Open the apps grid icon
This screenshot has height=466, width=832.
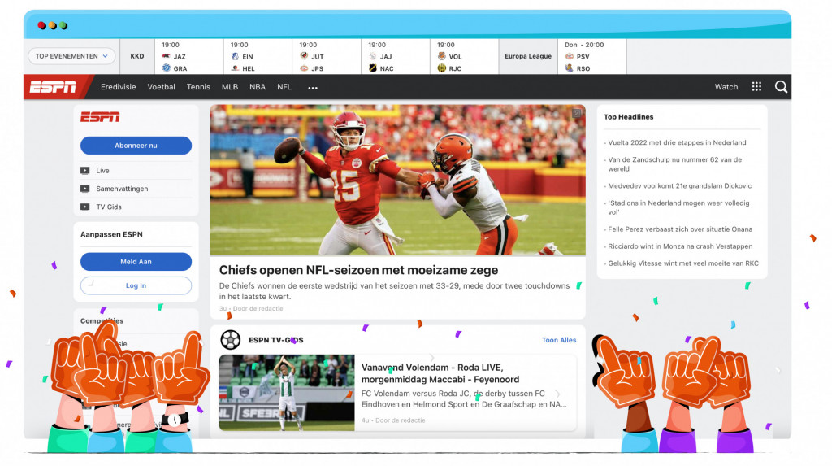coord(756,86)
